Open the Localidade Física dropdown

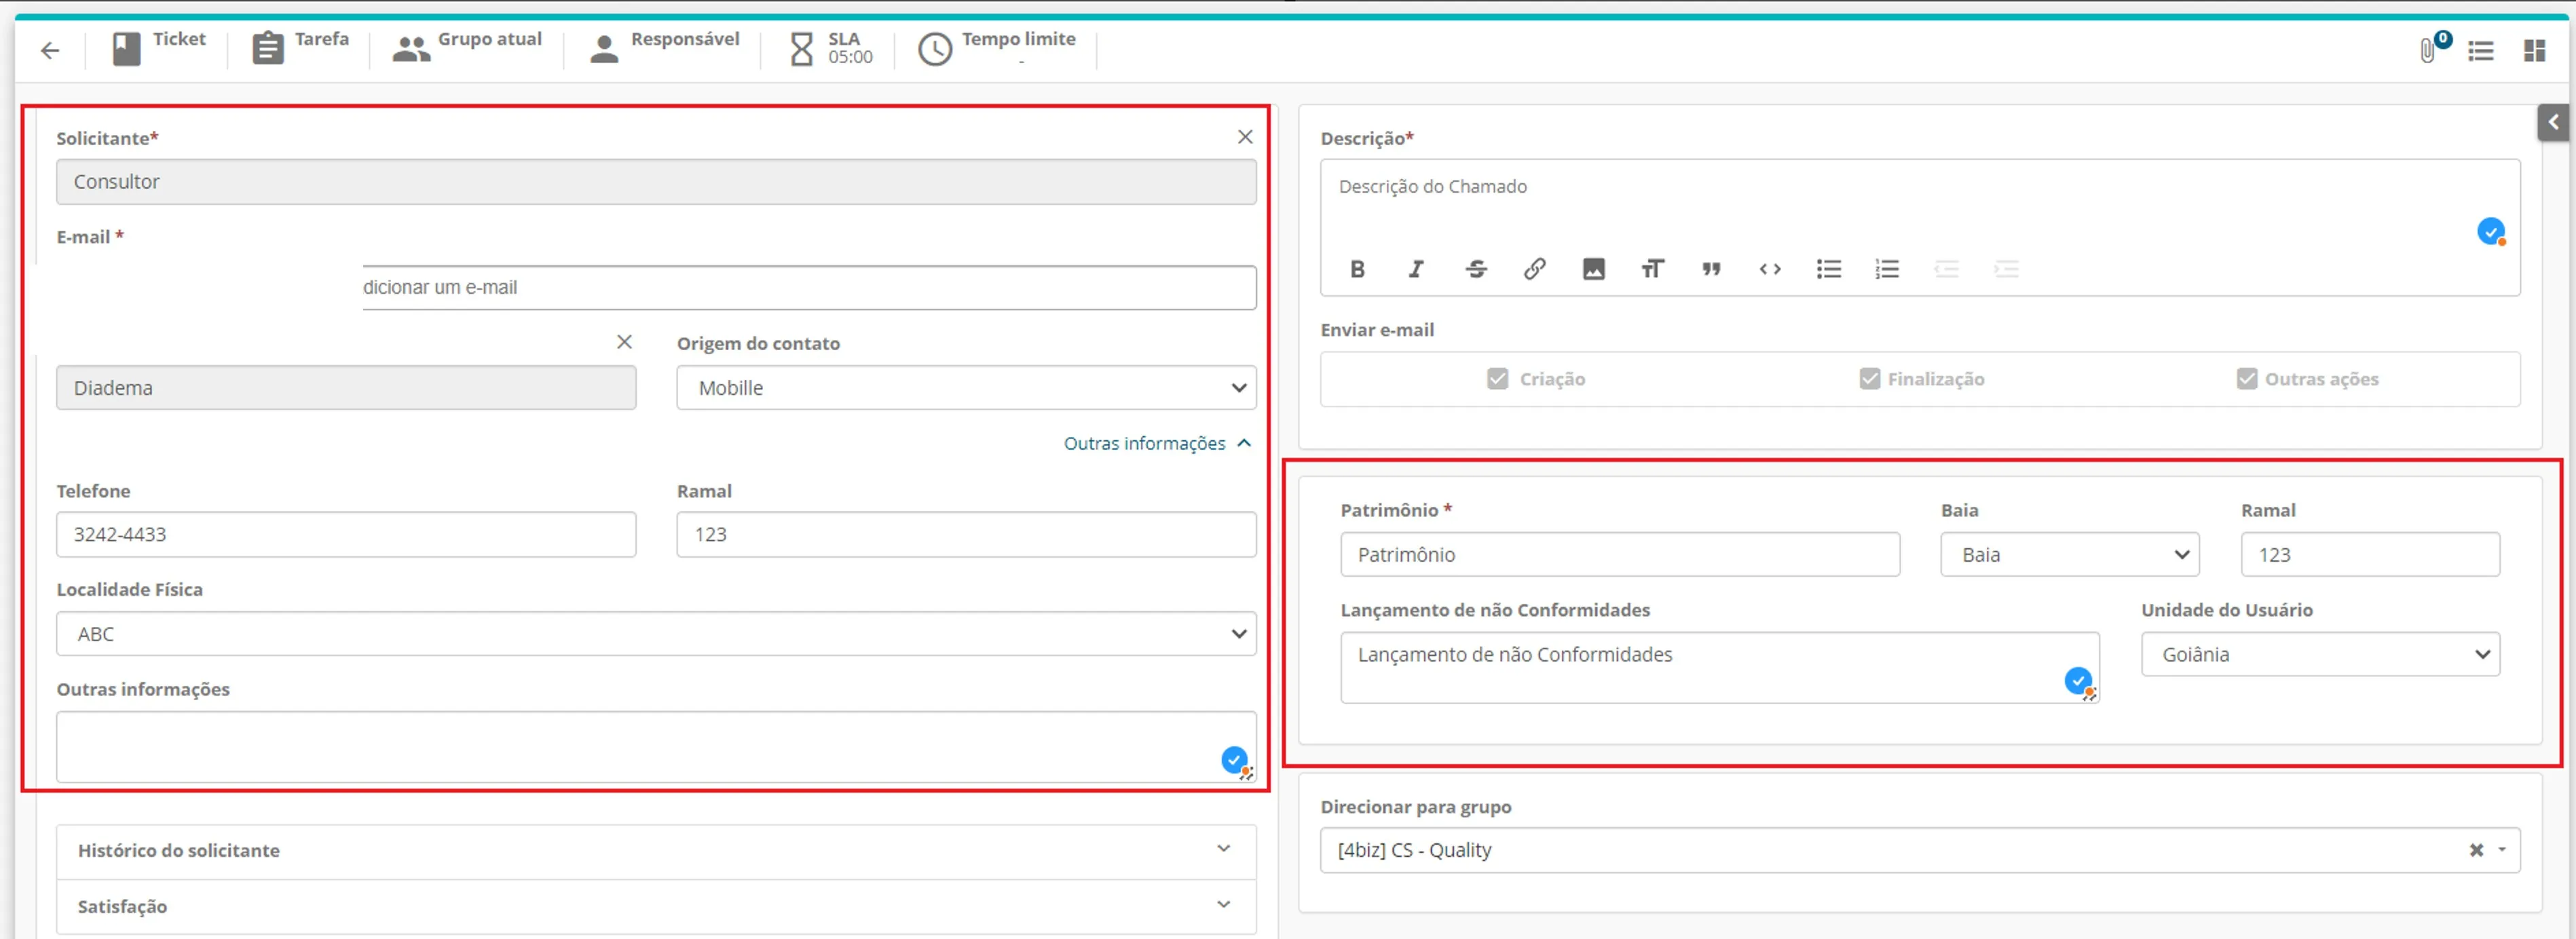pyautogui.click(x=656, y=634)
